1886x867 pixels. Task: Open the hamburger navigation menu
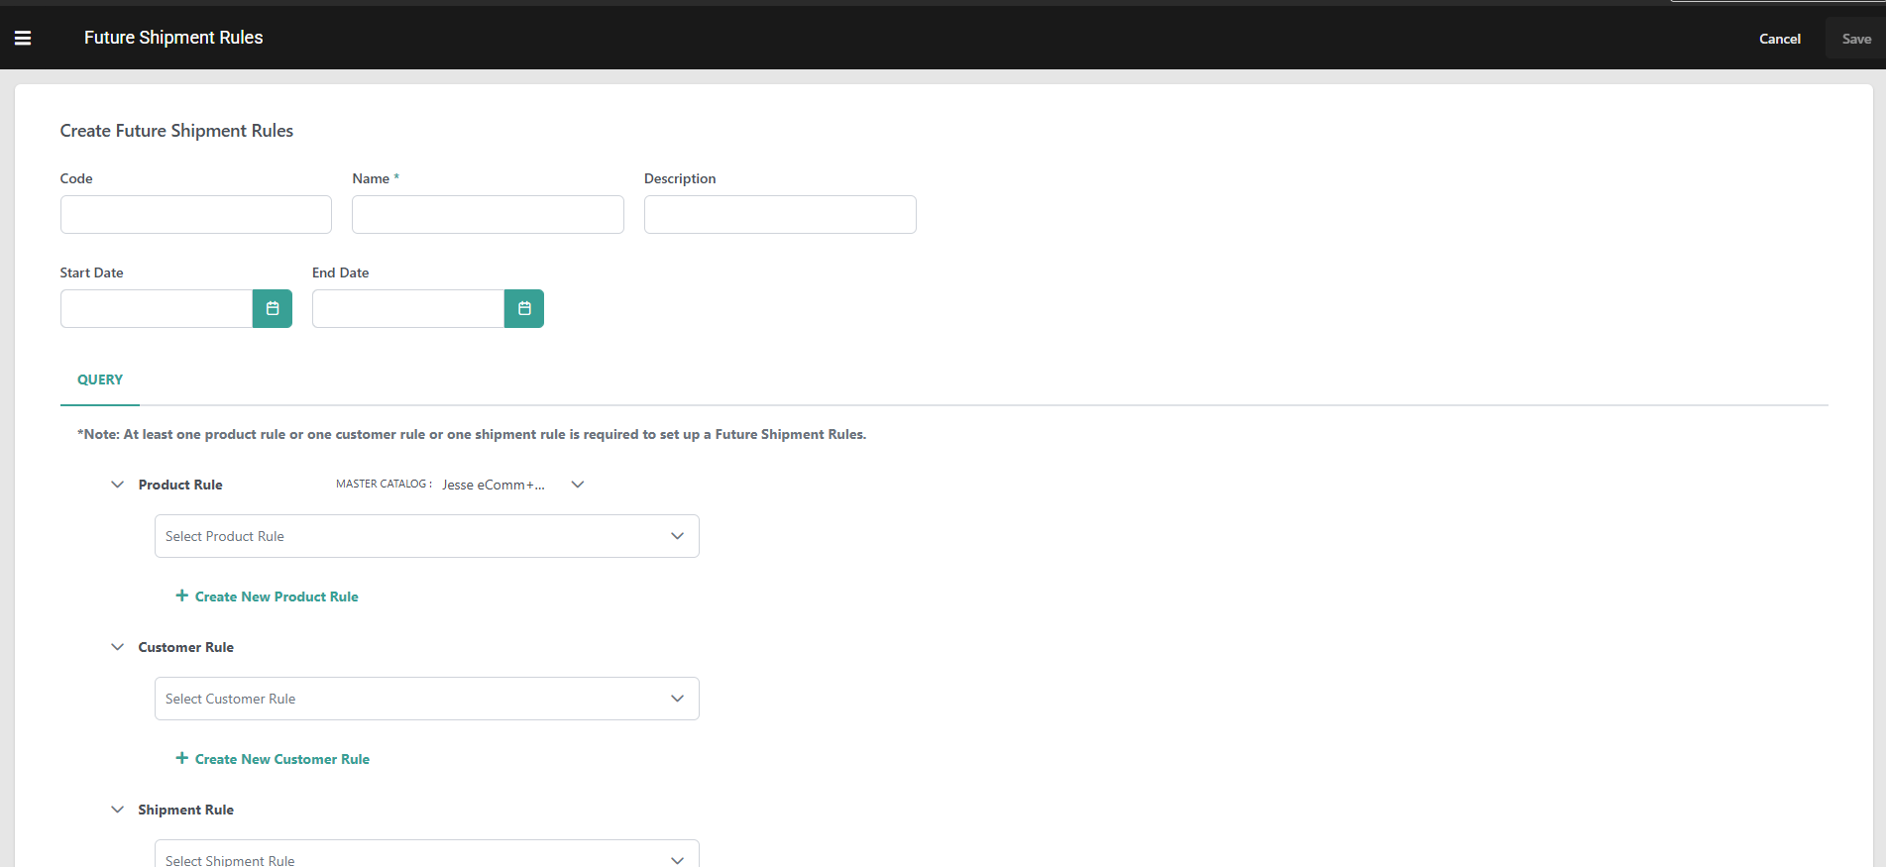pos(23,38)
